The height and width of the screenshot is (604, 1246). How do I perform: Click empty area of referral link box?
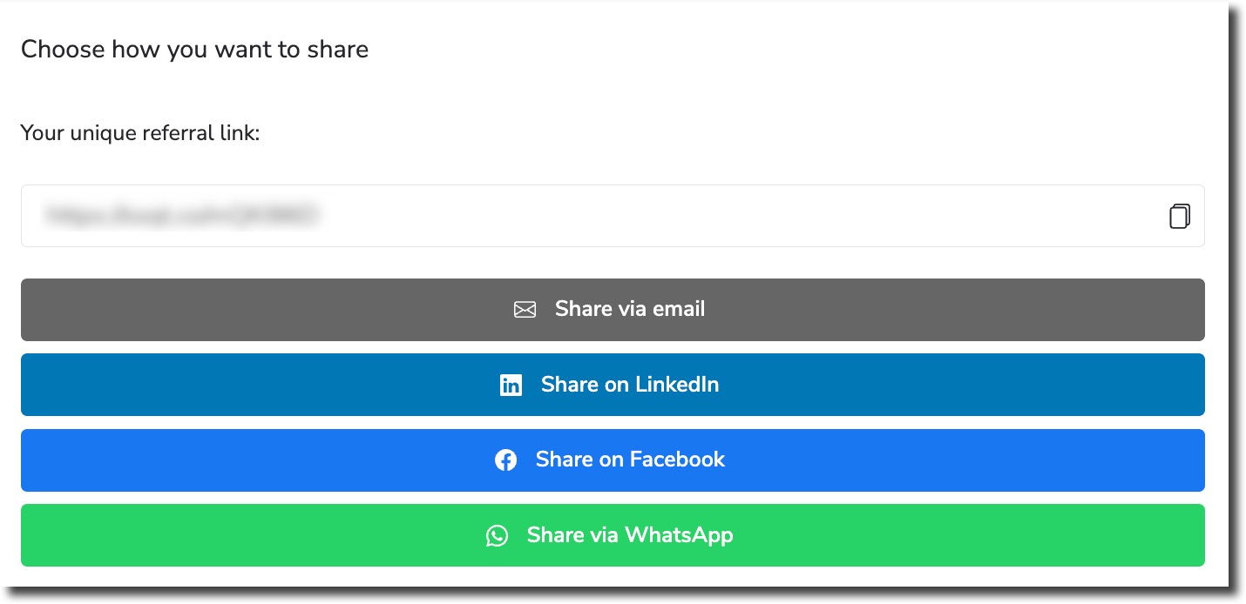(x=741, y=216)
